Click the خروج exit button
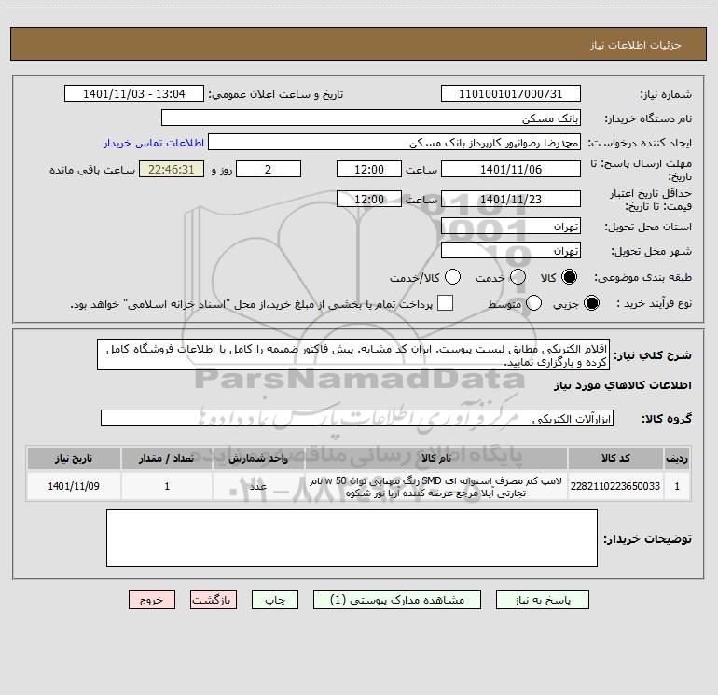The height and width of the screenshot is (695, 718). coord(152,601)
